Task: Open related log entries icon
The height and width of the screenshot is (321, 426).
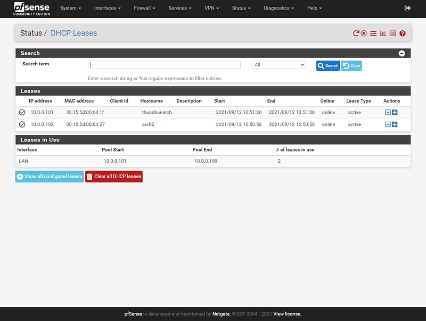Action: click(x=392, y=33)
